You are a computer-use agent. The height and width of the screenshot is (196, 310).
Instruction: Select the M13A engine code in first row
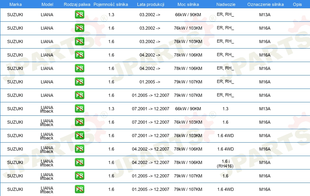pyautogui.click(x=265, y=15)
